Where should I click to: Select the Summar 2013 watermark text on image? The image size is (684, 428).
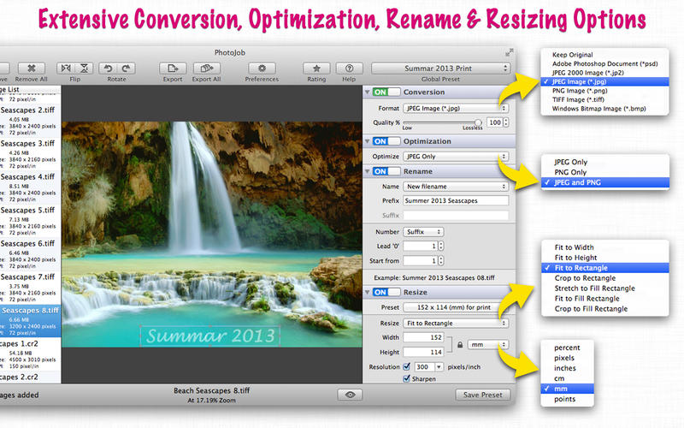(210, 336)
